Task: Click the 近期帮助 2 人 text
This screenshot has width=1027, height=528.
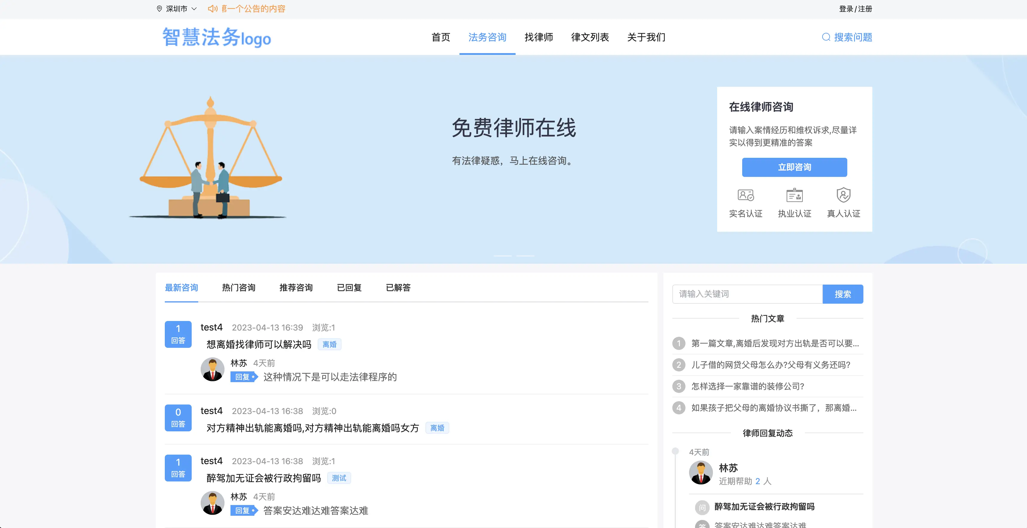Action: pos(745,481)
